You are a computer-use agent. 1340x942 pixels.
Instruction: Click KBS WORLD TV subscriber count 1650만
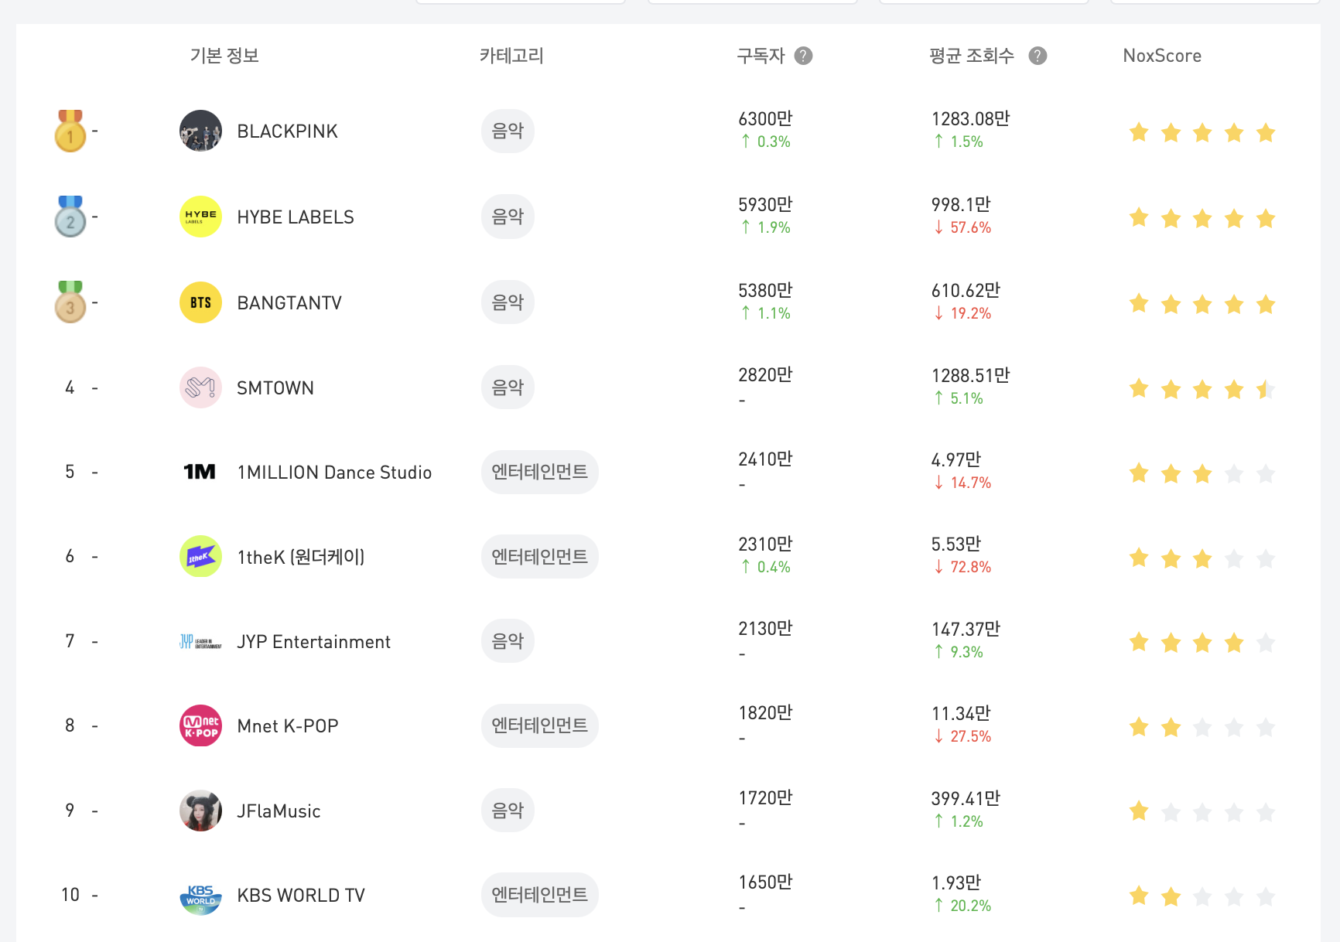coord(765,882)
